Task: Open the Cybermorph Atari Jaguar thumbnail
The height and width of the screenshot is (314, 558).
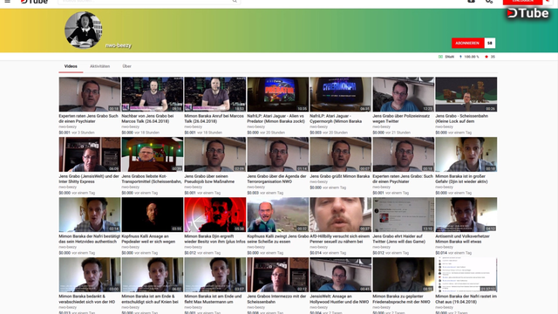Action: click(x=341, y=94)
